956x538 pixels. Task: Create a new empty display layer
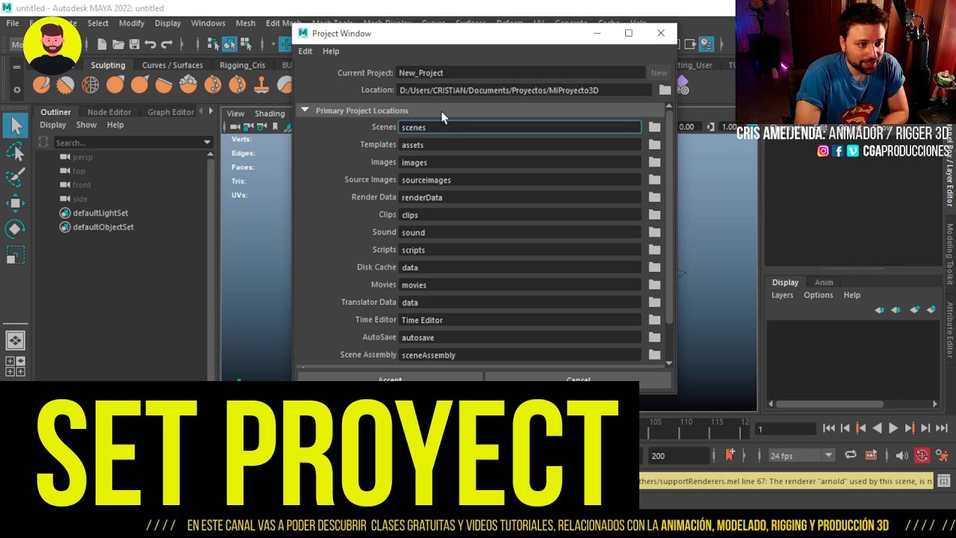[914, 309]
